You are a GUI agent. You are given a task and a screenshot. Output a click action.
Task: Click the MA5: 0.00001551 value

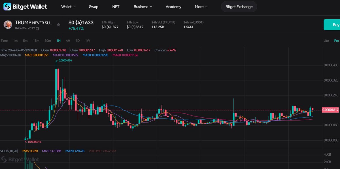tap(36, 55)
